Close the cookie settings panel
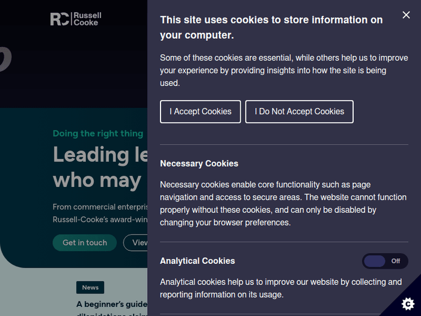The width and height of the screenshot is (421, 316). [x=406, y=15]
